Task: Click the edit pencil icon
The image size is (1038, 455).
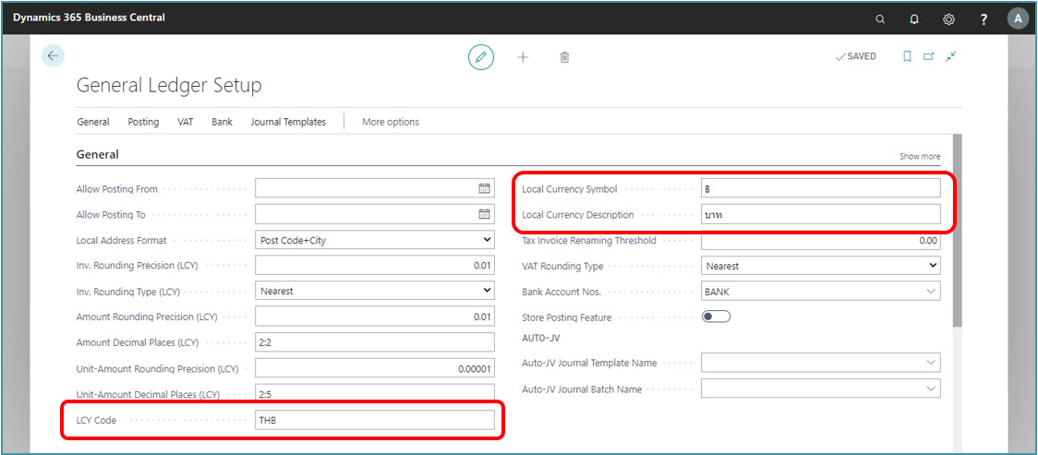Action: 481,57
